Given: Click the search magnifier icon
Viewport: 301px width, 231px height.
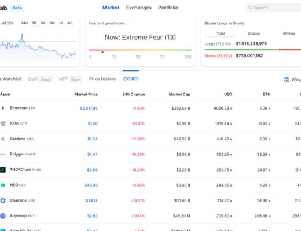Looking at the screenshot, I should (x=250, y=8).
